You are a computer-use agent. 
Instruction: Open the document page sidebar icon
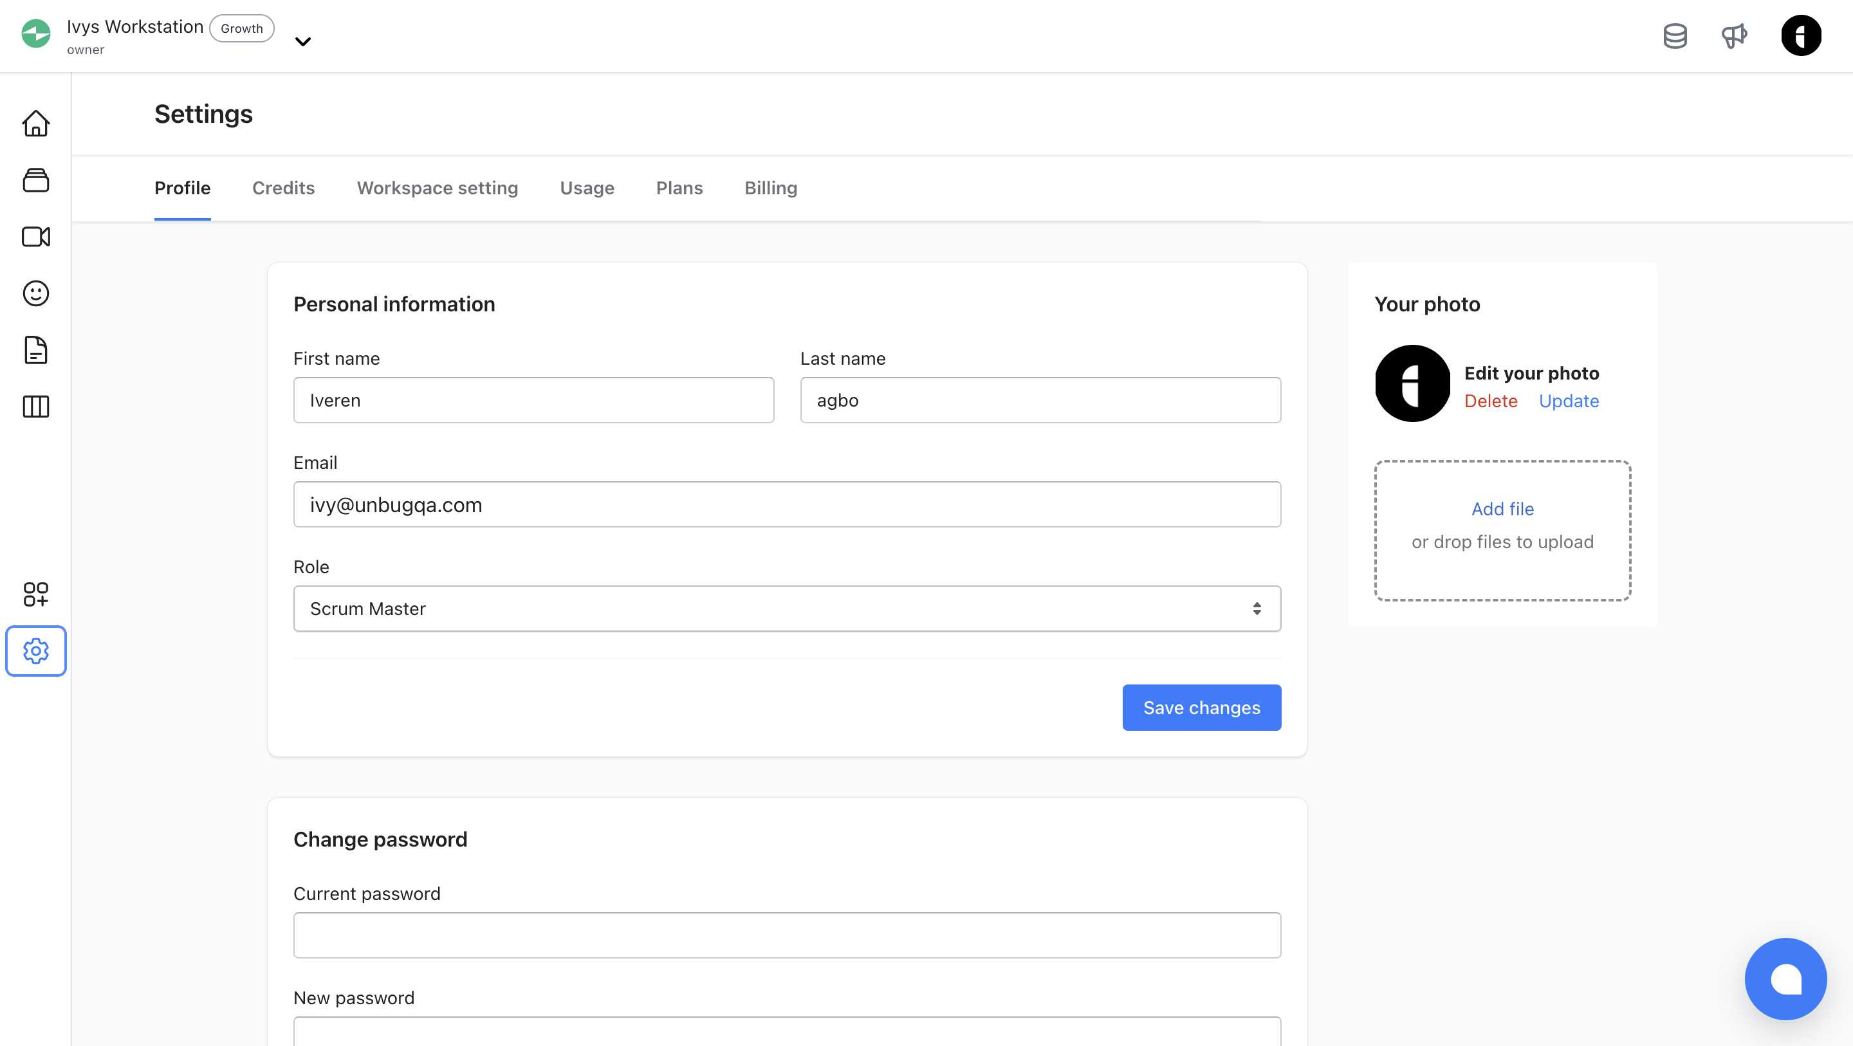tap(35, 351)
